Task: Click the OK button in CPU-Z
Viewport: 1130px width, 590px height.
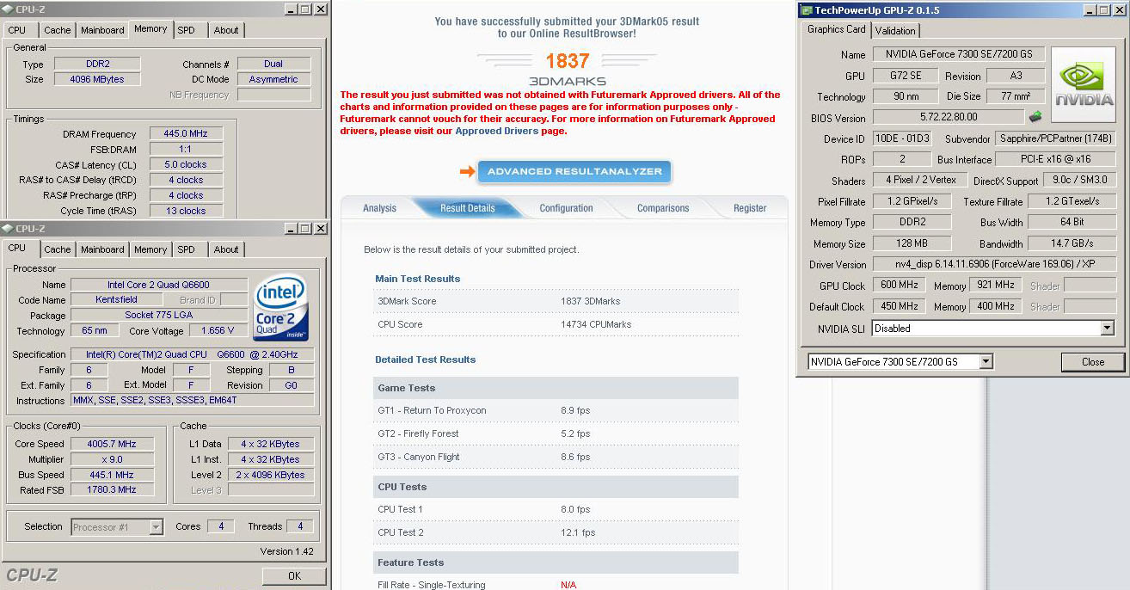Action: pyautogui.click(x=294, y=576)
